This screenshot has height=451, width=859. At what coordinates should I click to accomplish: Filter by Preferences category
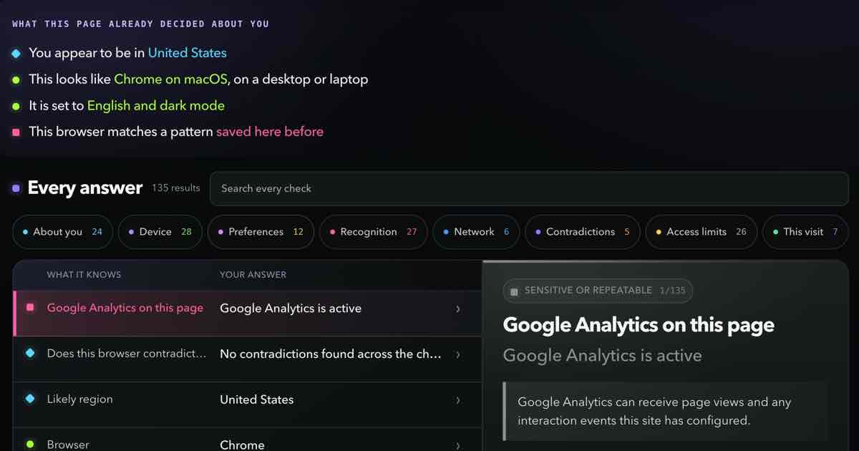(261, 232)
